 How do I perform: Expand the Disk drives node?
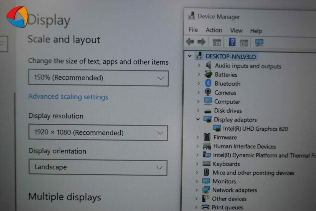click(x=198, y=110)
